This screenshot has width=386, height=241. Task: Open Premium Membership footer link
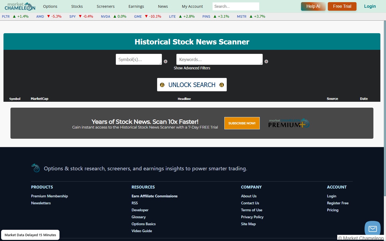pos(50,196)
